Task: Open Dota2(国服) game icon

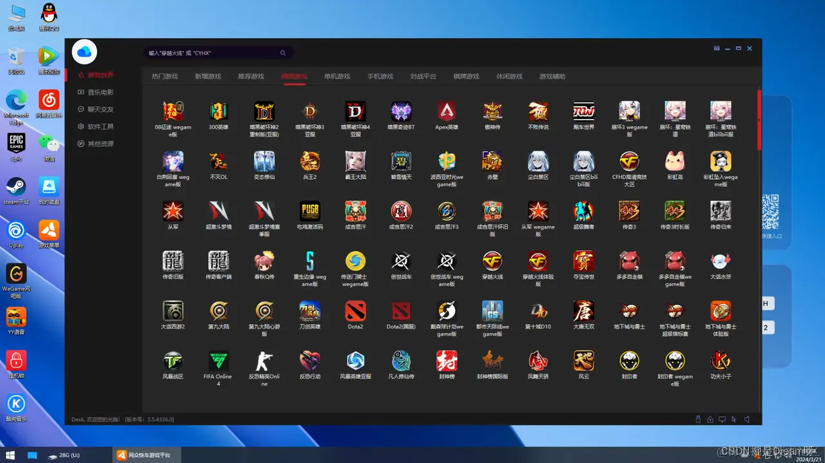Action: pyautogui.click(x=401, y=311)
